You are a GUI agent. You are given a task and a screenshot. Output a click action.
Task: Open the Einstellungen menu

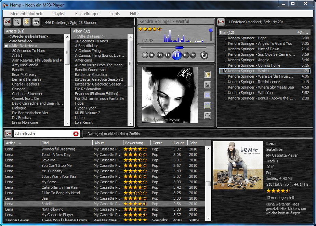[x=87, y=14]
